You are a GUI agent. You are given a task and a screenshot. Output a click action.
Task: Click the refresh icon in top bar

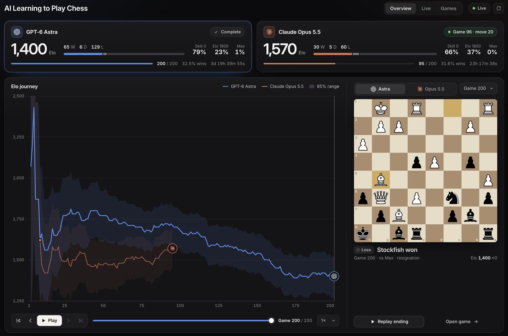point(498,8)
